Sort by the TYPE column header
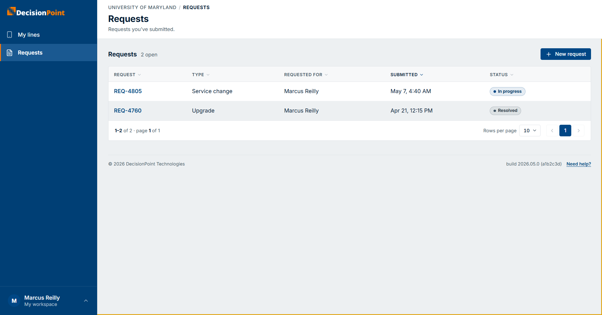The height and width of the screenshot is (315, 602). pyautogui.click(x=201, y=75)
